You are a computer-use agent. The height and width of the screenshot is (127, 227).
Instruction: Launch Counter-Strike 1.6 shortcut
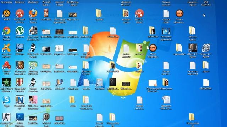click(6, 117)
